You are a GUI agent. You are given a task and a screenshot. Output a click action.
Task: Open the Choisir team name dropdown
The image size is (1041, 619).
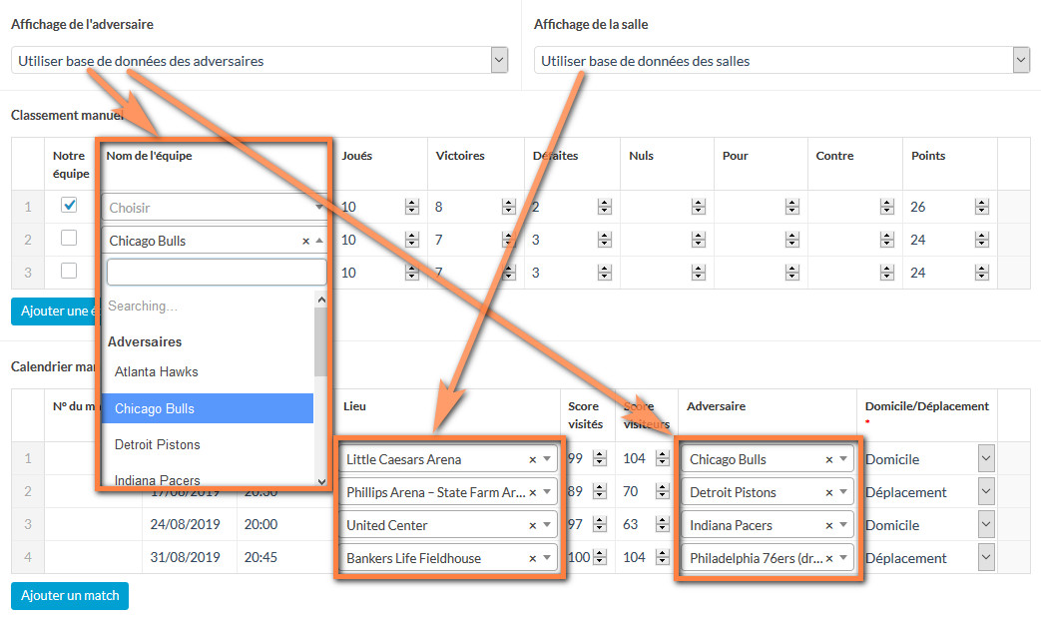[x=215, y=208]
